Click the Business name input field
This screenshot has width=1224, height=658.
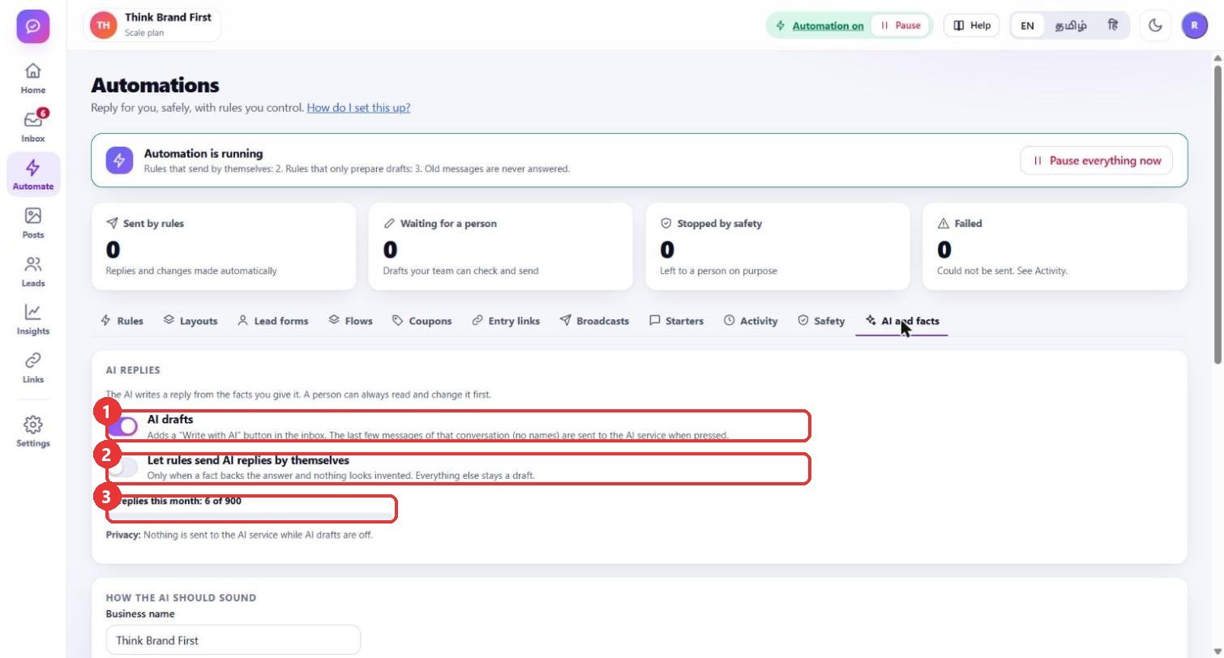[x=233, y=640]
